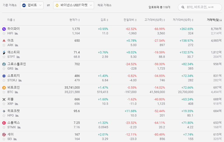Click the search magnifier icon
The width and height of the screenshot is (224, 142).
183,7
